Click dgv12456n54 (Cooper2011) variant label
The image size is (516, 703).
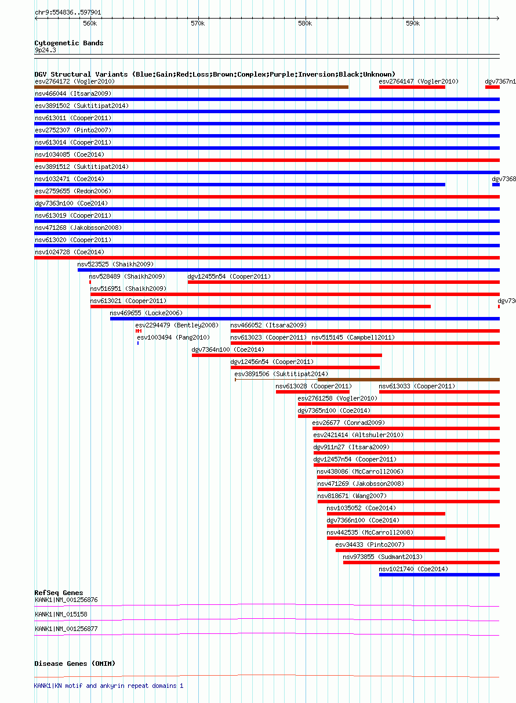[x=272, y=362]
